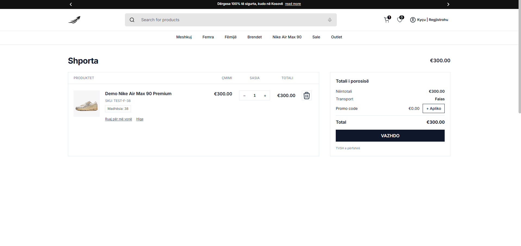The width and height of the screenshot is (521, 246).
Task: Click the user account icon
Action: pyautogui.click(x=413, y=20)
